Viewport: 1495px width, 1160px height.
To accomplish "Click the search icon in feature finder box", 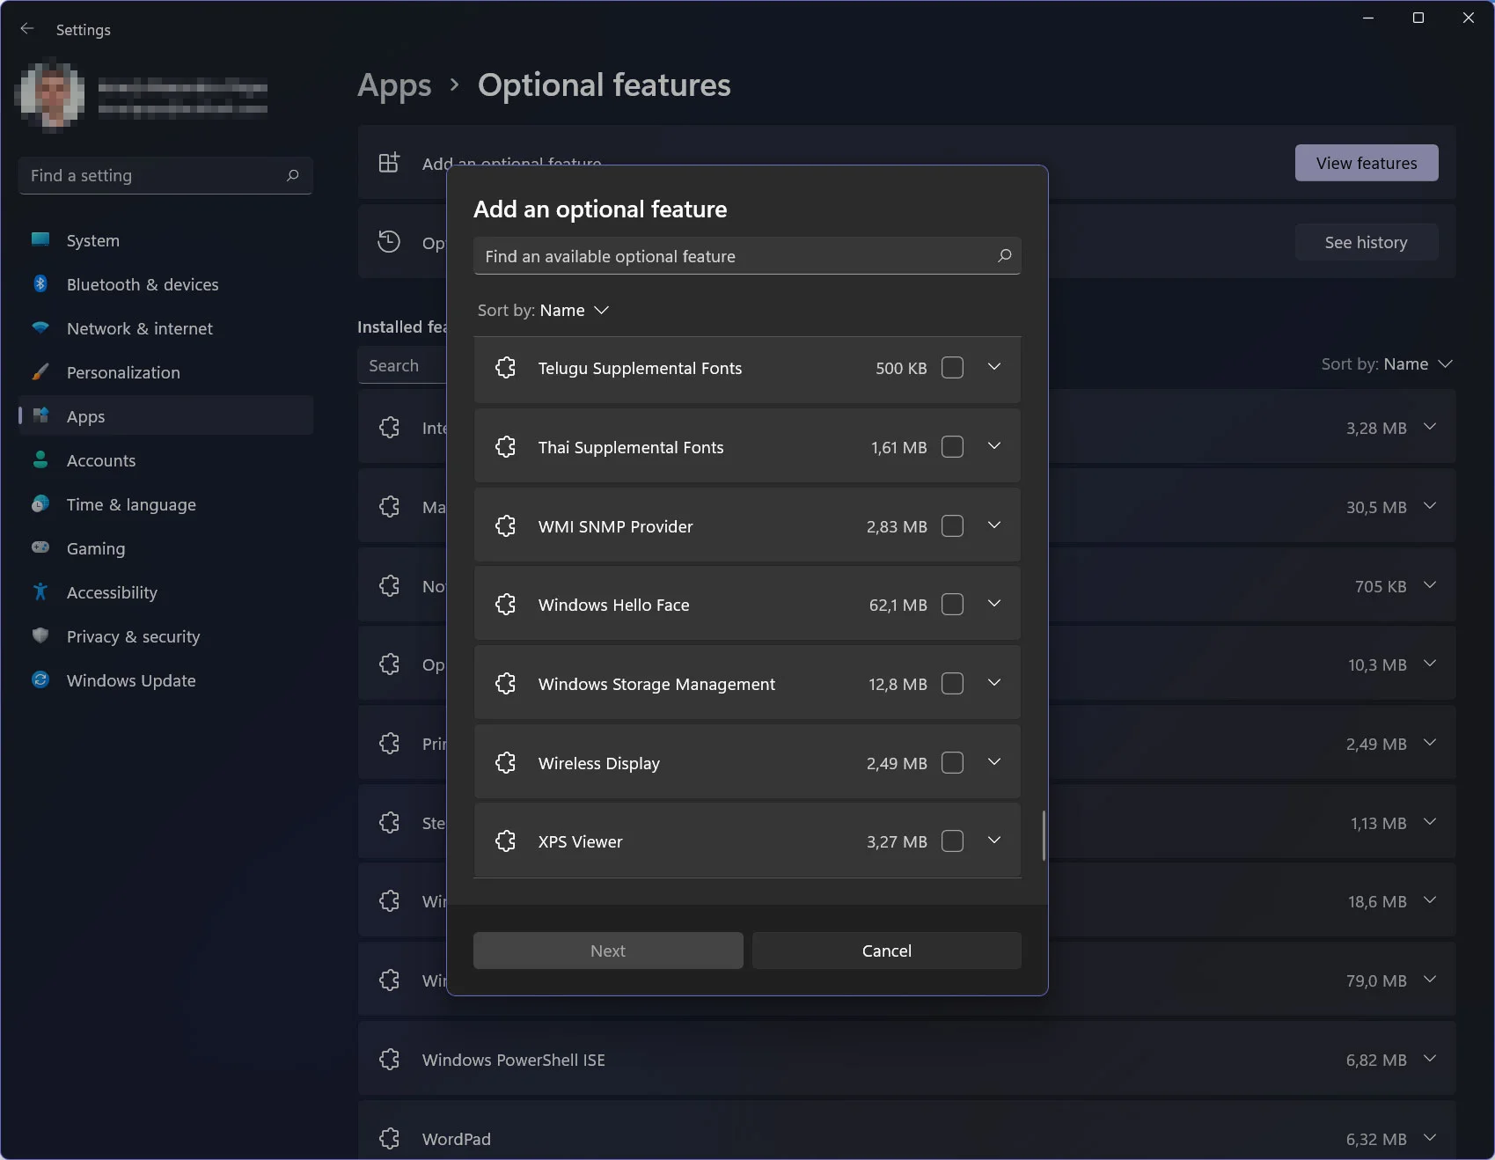I will [x=1004, y=256].
